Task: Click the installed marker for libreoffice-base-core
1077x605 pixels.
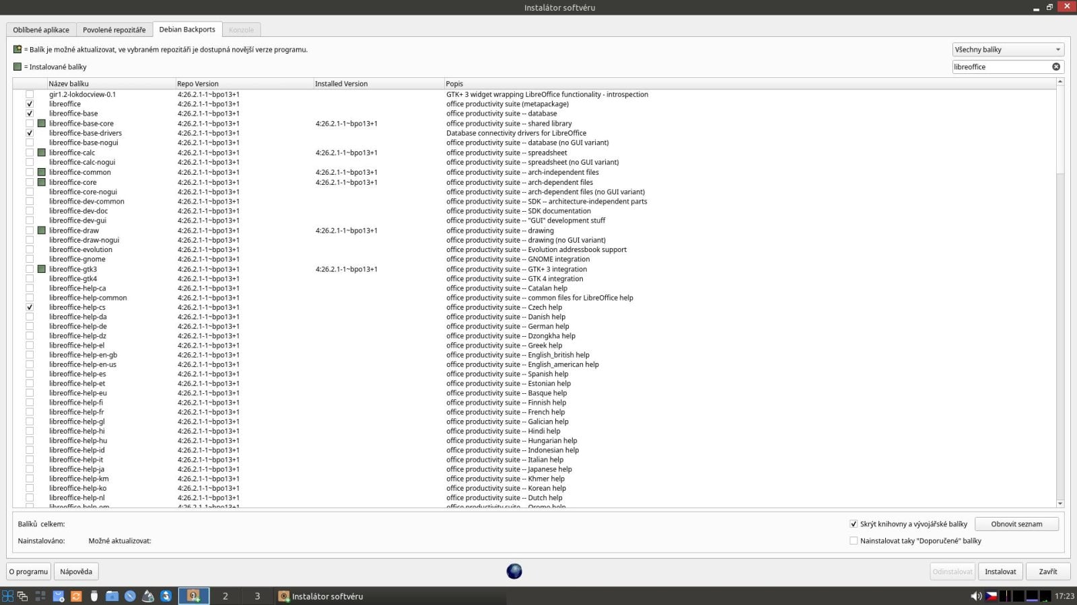Action: click(x=42, y=124)
